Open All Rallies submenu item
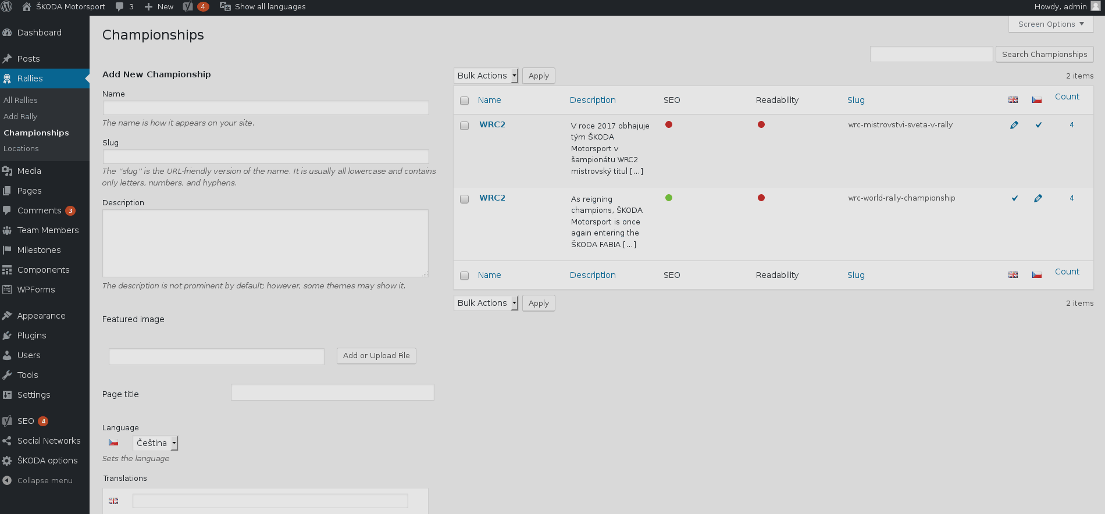Image resolution: width=1105 pixels, height=514 pixels. (20, 100)
